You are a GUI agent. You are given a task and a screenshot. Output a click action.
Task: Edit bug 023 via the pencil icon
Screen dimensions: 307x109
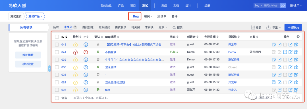(291, 90)
